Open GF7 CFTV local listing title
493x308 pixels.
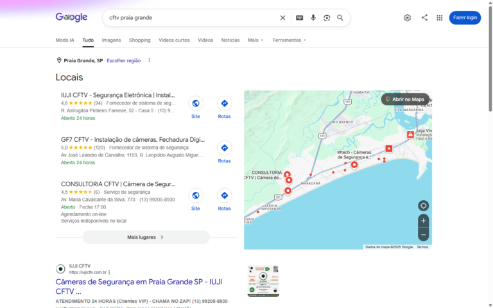click(x=133, y=139)
